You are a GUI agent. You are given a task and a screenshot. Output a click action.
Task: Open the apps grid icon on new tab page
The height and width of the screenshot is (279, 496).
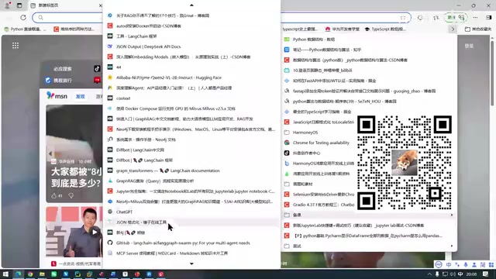(15, 46)
